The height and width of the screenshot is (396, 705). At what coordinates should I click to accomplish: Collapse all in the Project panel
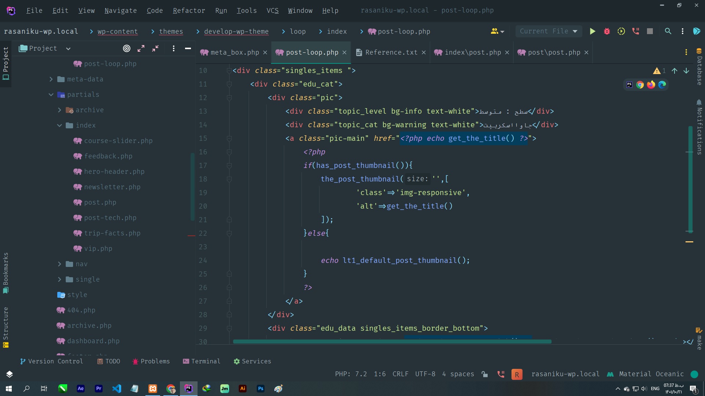pos(155,48)
